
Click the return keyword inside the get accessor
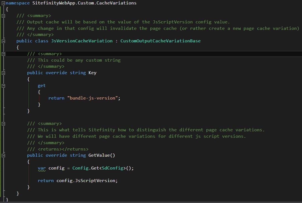point(56,98)
